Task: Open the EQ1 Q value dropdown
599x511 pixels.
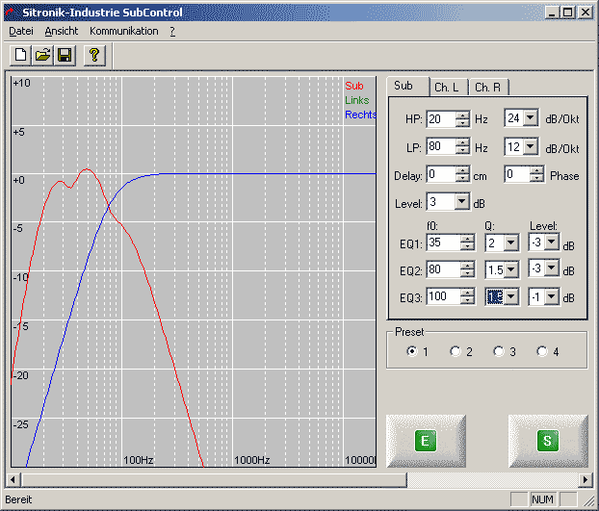Action: pyautogui.click(x=511, y=243)
